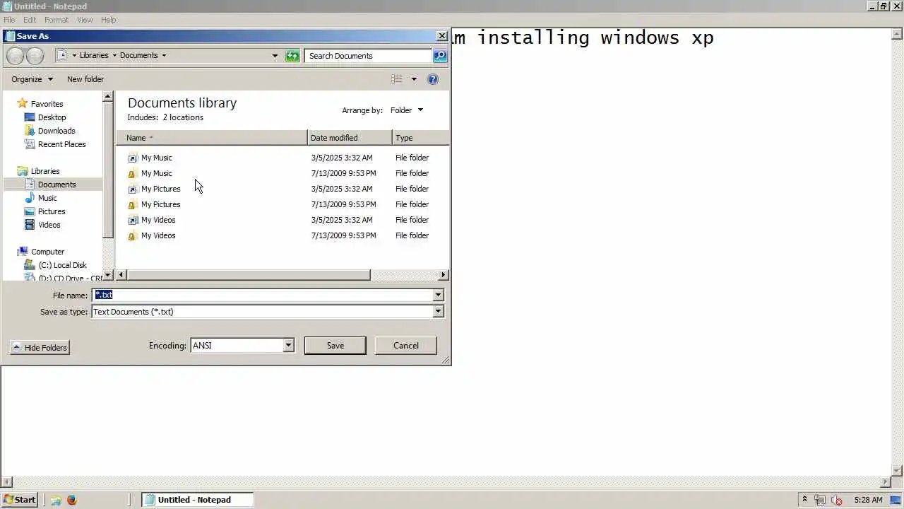
Task: Click the Search Documents field
Action: tap(368, 56)
